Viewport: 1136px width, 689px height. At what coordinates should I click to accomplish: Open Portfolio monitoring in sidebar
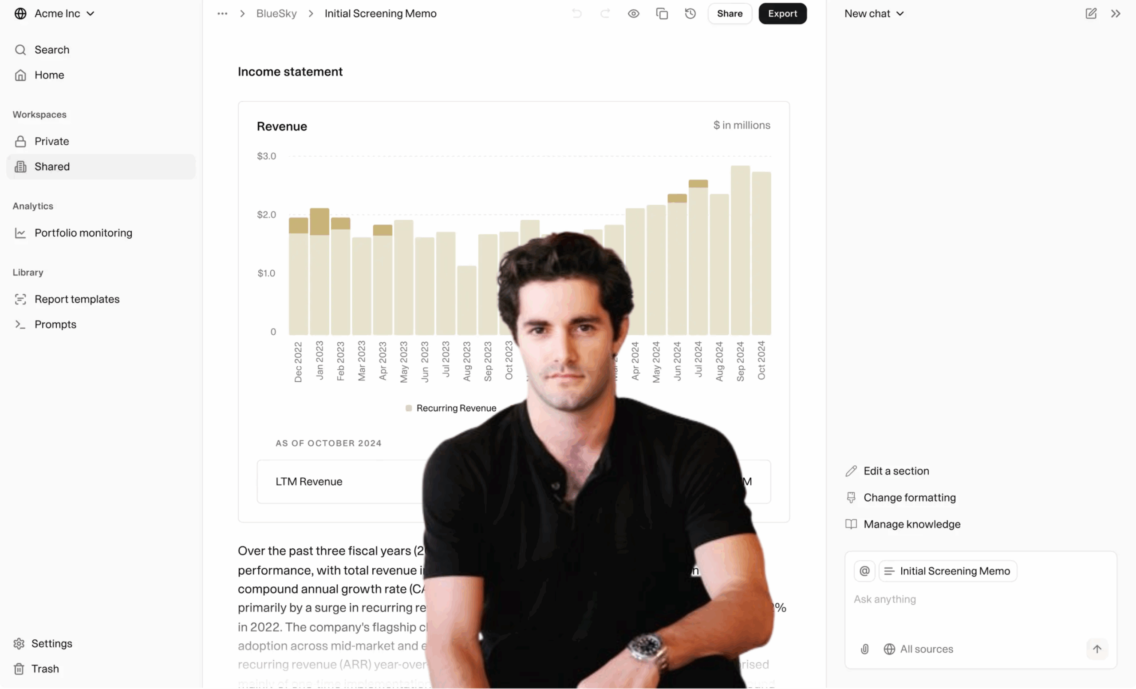click(x=83, y=233)
